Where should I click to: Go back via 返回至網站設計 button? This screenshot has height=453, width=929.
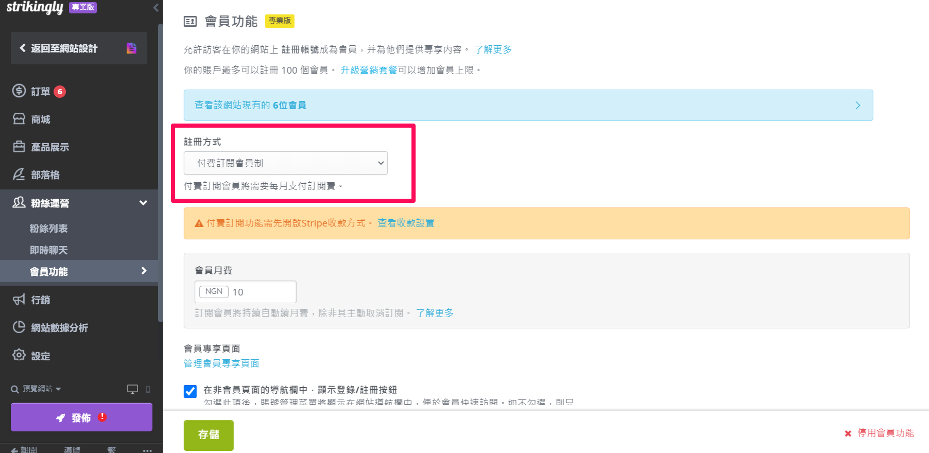coord(79,48)
